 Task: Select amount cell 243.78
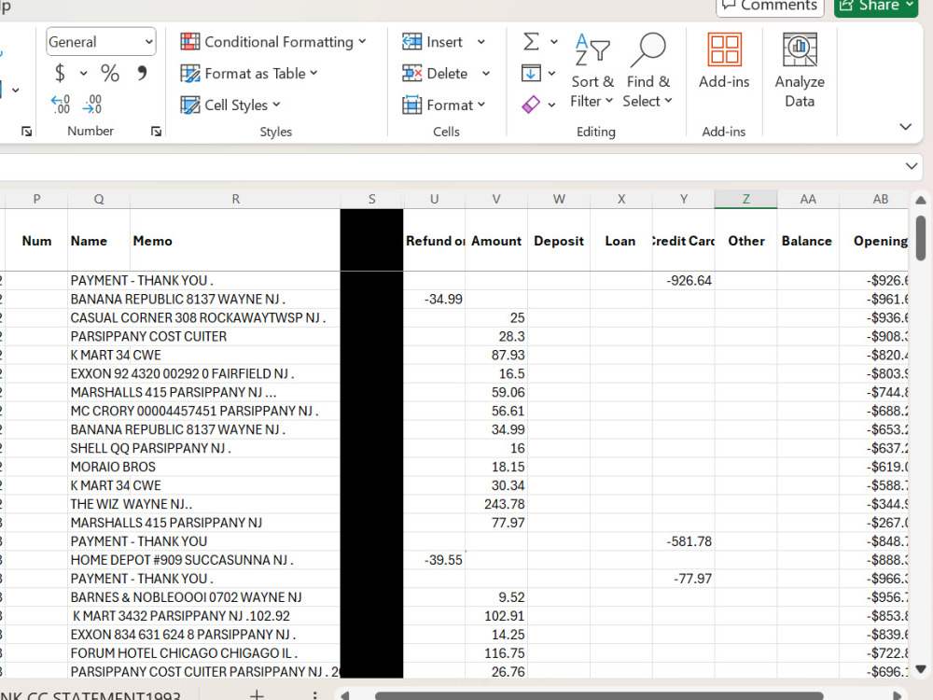496,504
